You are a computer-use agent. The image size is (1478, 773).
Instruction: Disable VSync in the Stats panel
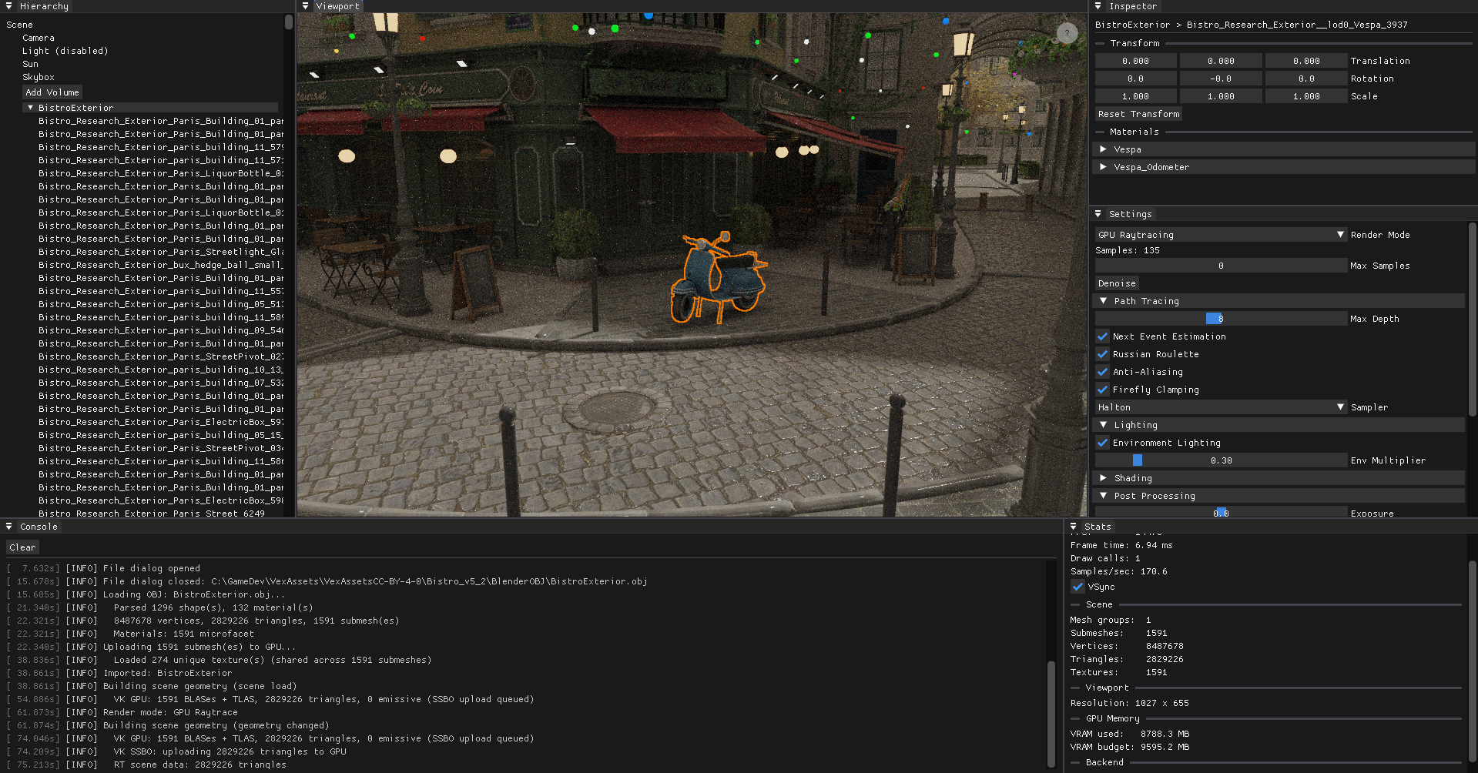[x=1077, y=587]
